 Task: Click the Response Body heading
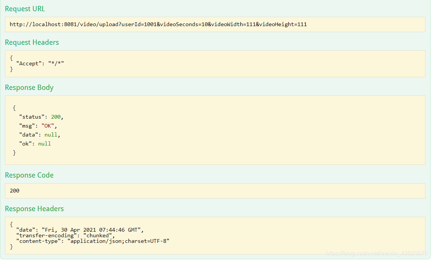[29, 88]
